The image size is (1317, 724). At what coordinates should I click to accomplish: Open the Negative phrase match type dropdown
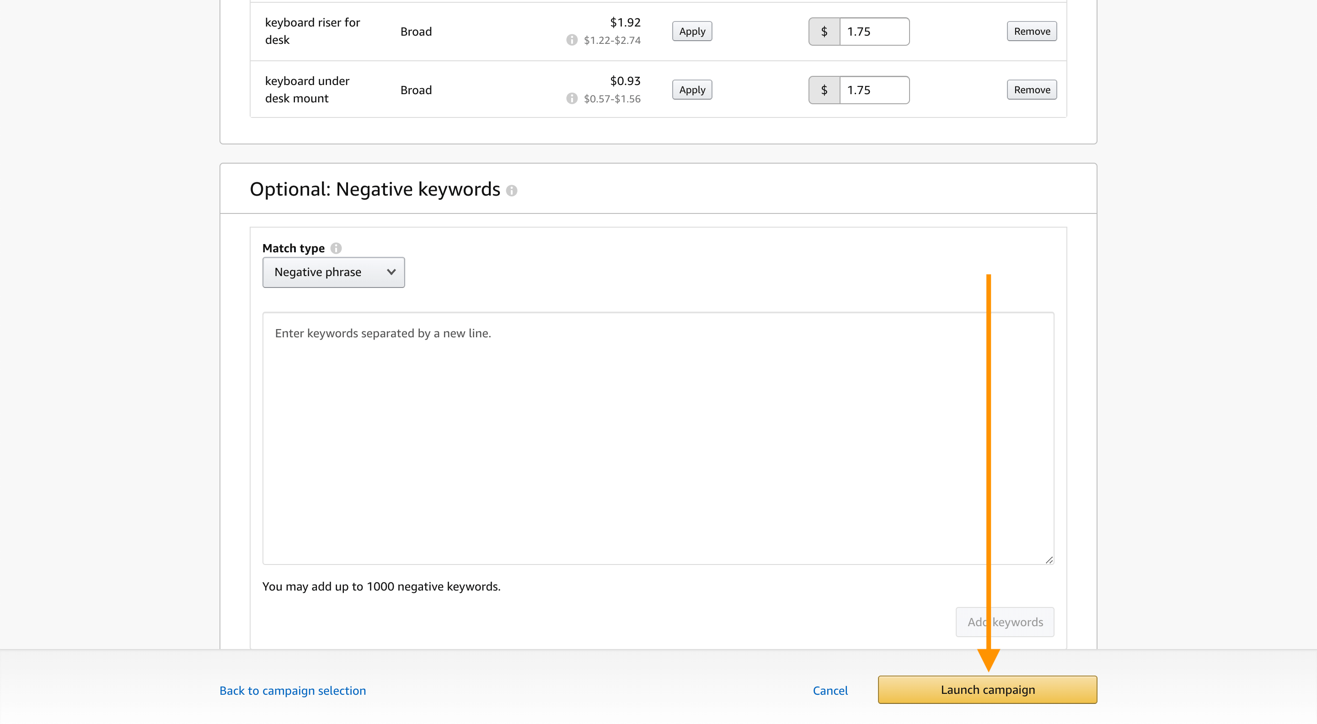pyautogui.click(x=333, y=272)
